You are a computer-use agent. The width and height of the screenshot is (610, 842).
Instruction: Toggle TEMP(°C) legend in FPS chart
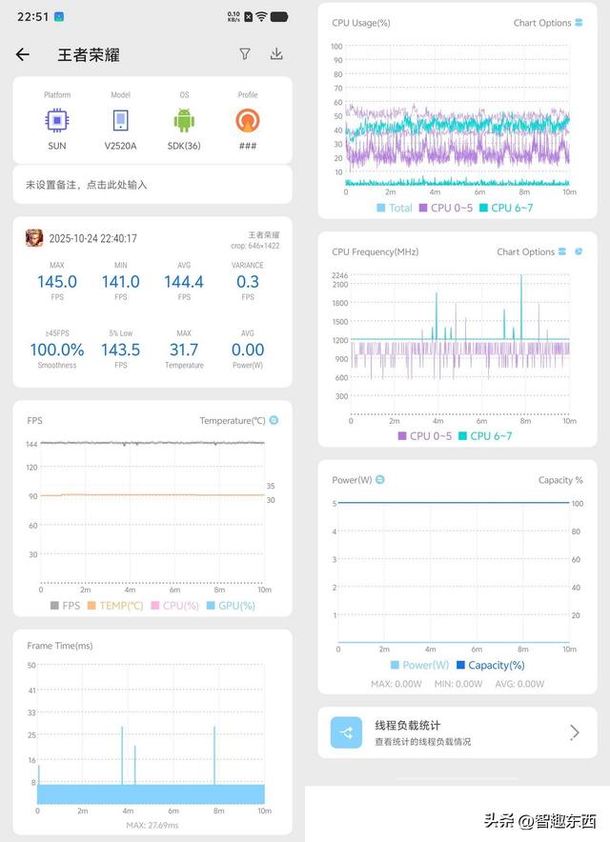tap(115, 606)
